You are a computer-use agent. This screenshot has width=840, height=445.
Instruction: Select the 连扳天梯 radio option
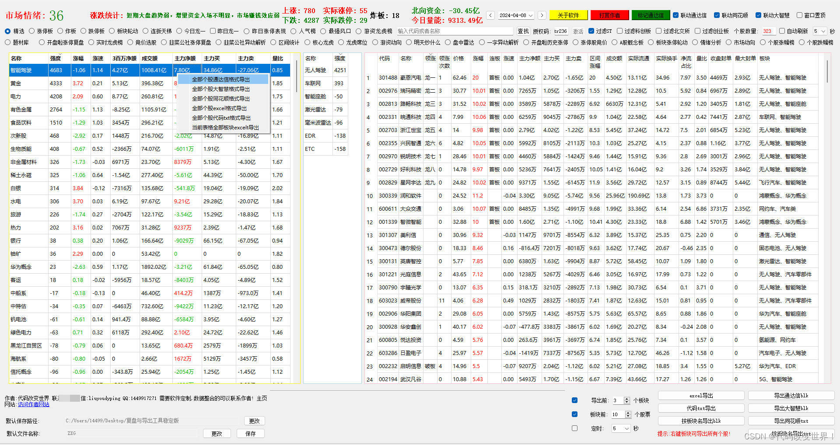[146, 31]
